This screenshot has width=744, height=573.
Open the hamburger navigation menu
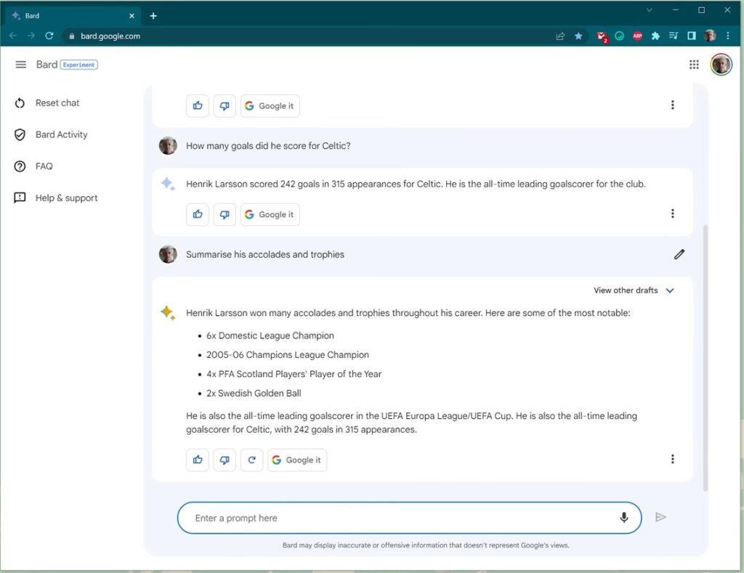pyautogui.click(x=20, y=64)
